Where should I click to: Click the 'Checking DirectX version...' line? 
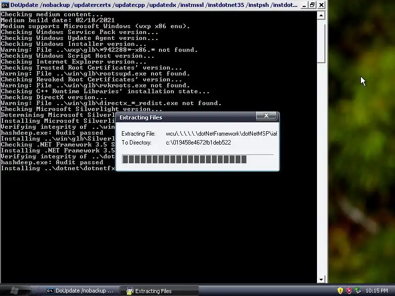pos(54,97)
